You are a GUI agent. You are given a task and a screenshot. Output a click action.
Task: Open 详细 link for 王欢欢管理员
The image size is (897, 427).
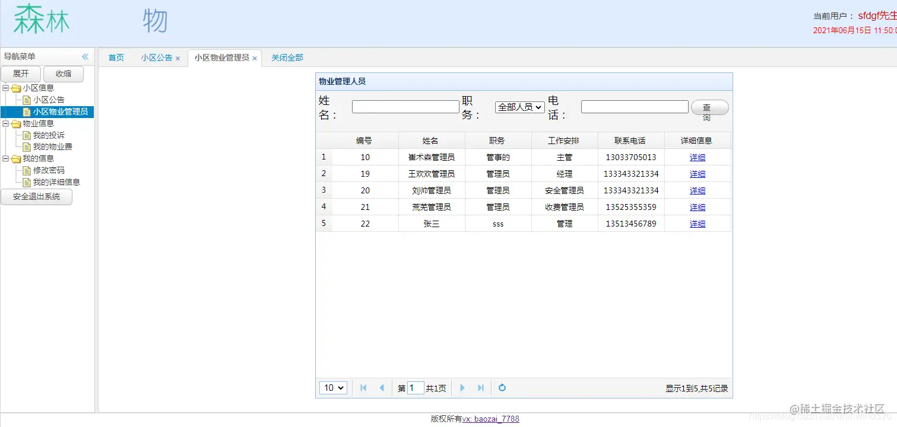click(698, 174)
